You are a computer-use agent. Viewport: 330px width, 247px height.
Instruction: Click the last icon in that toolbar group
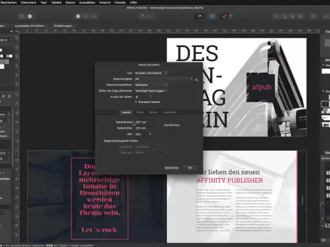pos(94,16)
